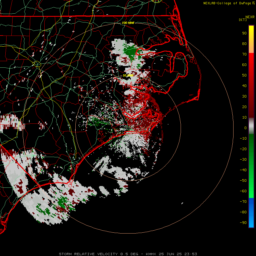This screenshot has width=256, height=256.
Task: Click the Storm Relative Velocity caption text
Action: pos(128,254)
